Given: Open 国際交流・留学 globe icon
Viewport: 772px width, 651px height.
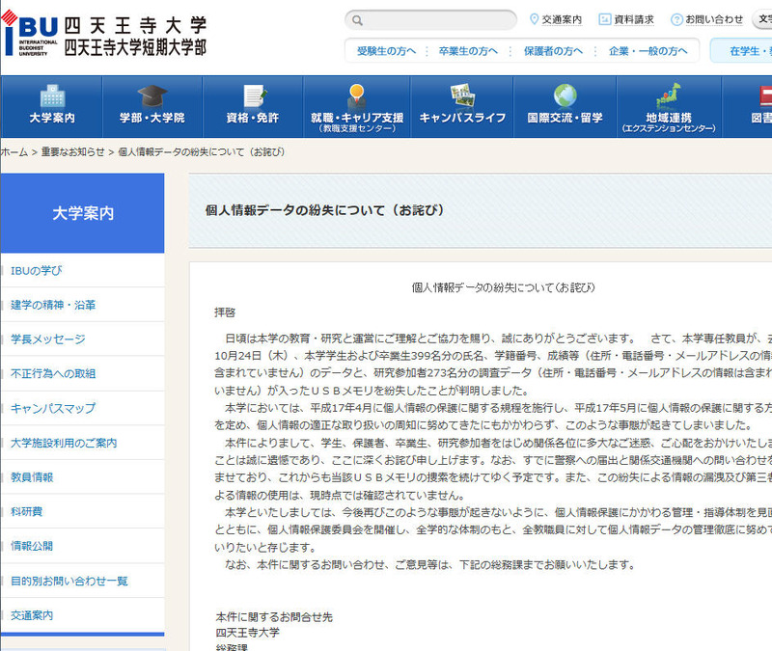Looking at the screenshot, I should point(565,95).
